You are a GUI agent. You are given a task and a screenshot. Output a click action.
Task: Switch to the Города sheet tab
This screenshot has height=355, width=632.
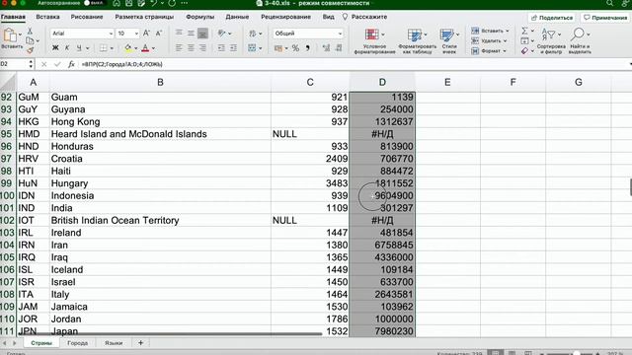click(77, 343)
